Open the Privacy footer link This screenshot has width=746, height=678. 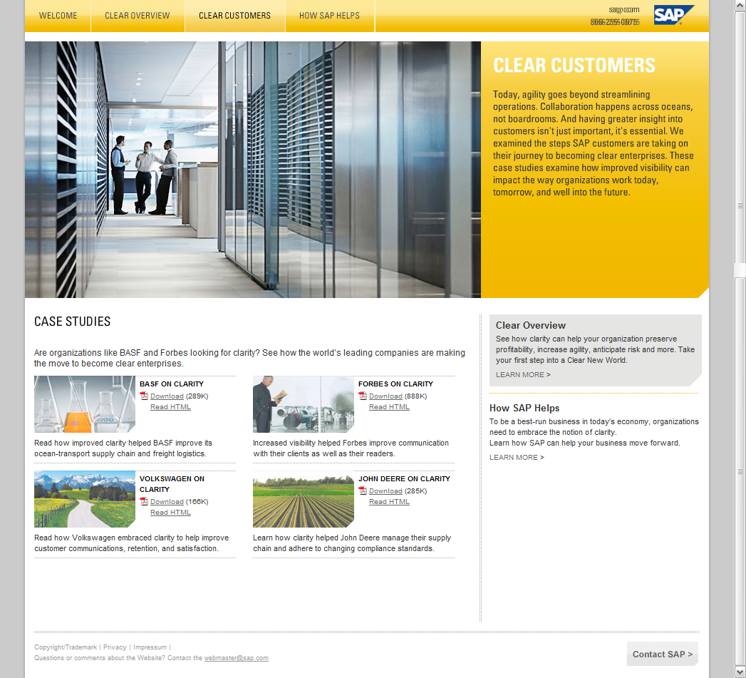pos(115,647)
